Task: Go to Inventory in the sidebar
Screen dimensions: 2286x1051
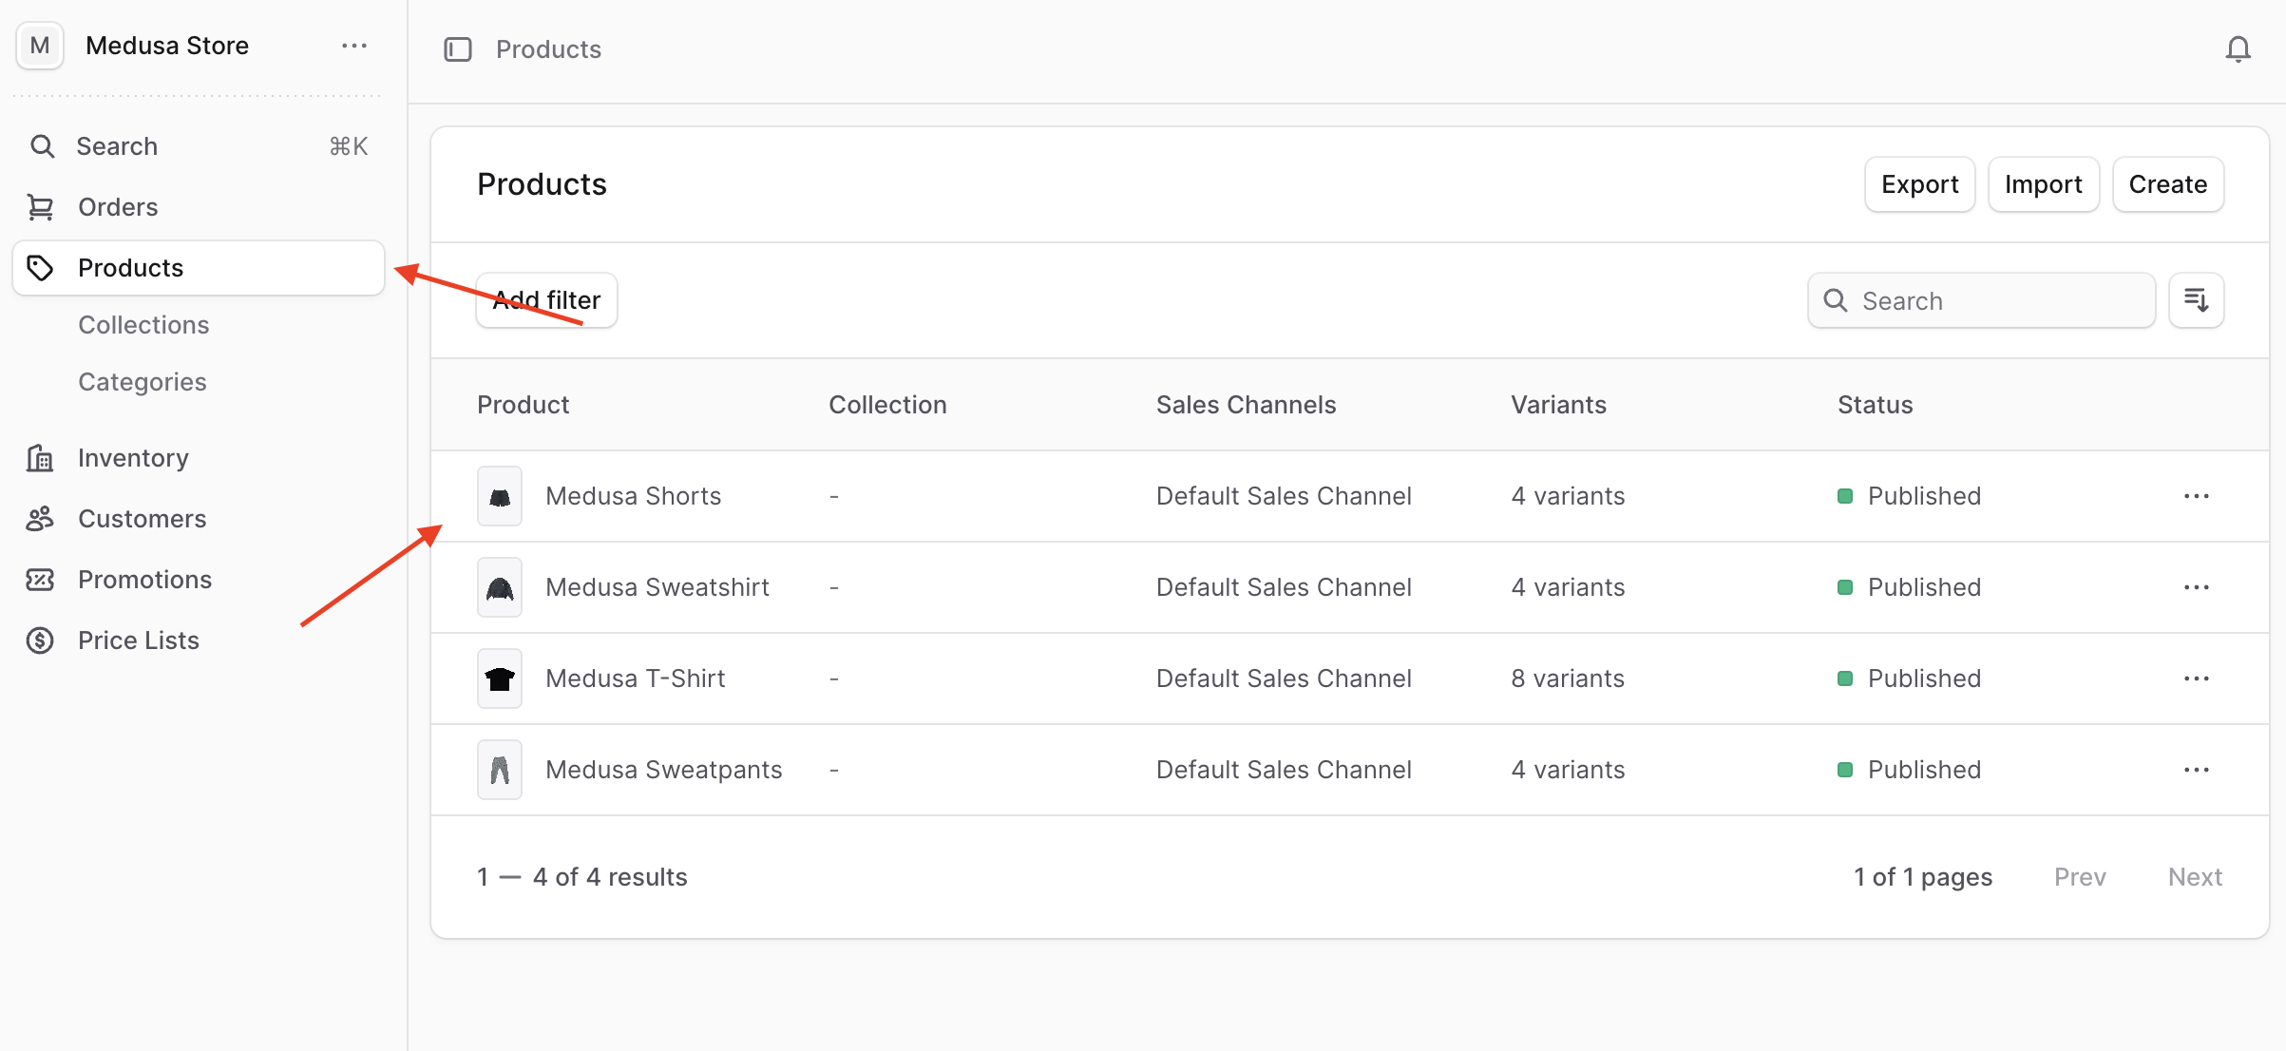Action: [x=199, y=458]
